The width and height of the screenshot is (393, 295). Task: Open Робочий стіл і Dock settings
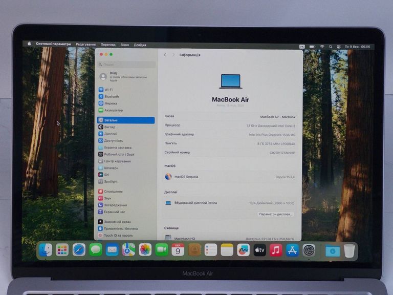click(116, 154)
